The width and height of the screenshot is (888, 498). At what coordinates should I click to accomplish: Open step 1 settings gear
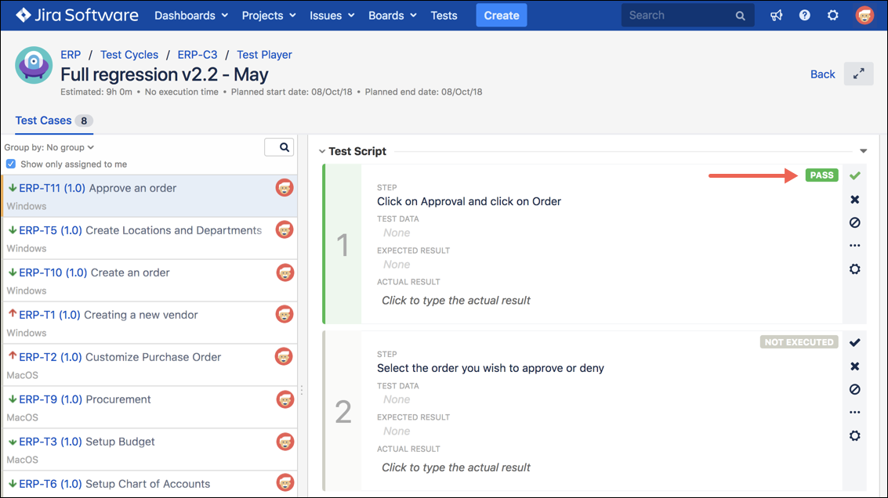click(x=855, y=269)
